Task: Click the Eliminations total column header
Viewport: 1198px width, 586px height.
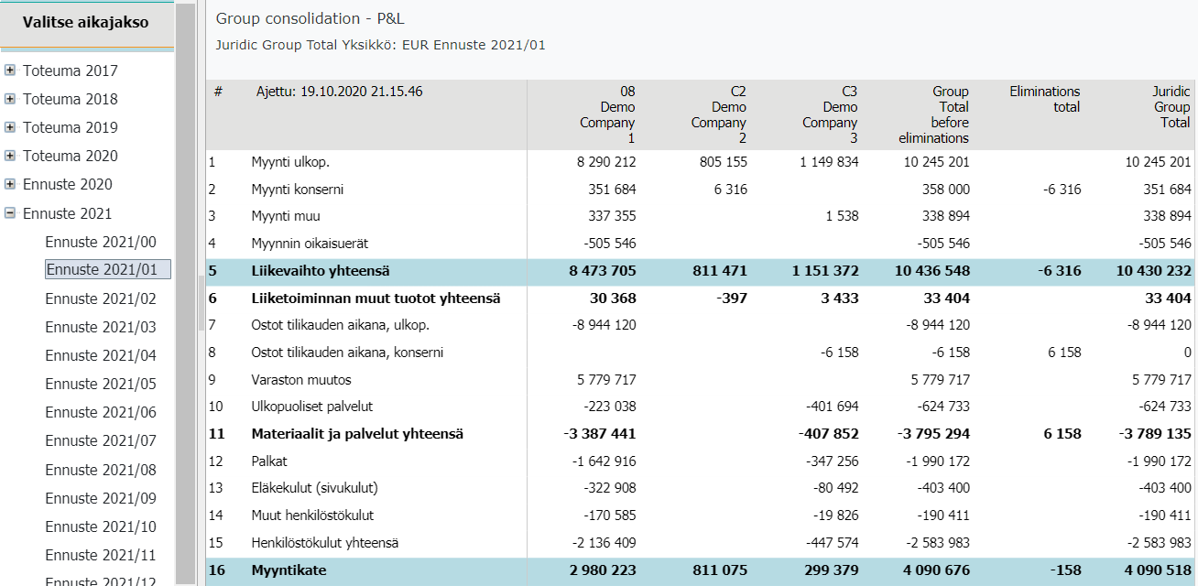Action: tap(1044, 99)
